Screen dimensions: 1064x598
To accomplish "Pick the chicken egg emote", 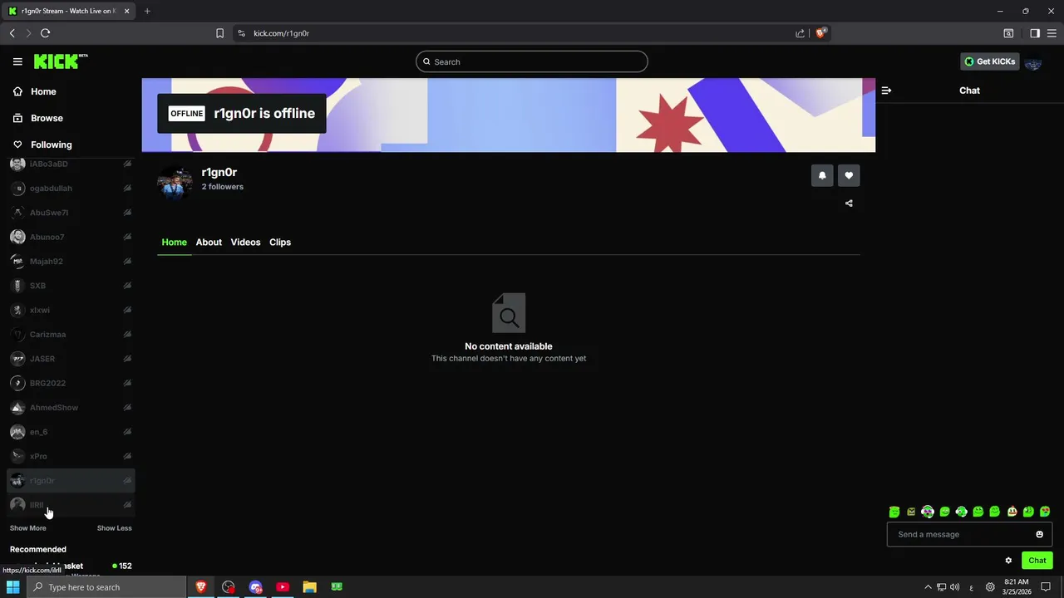I will pyautogui.click(x=1012, y=512).
